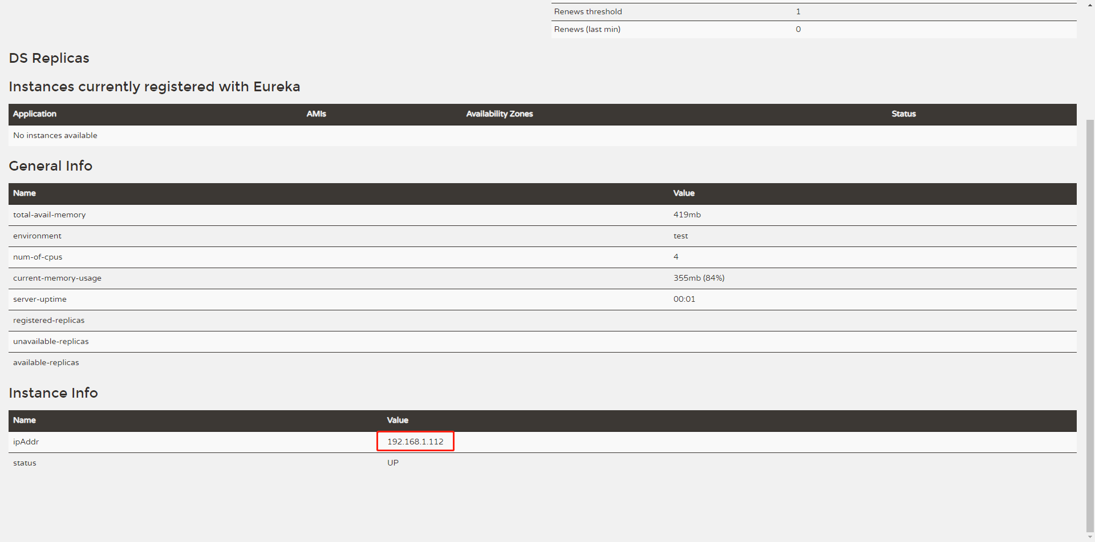The width and height of the screenshot is (1095, 542).
Task: Select the status value UP
Action: point(393,463)
